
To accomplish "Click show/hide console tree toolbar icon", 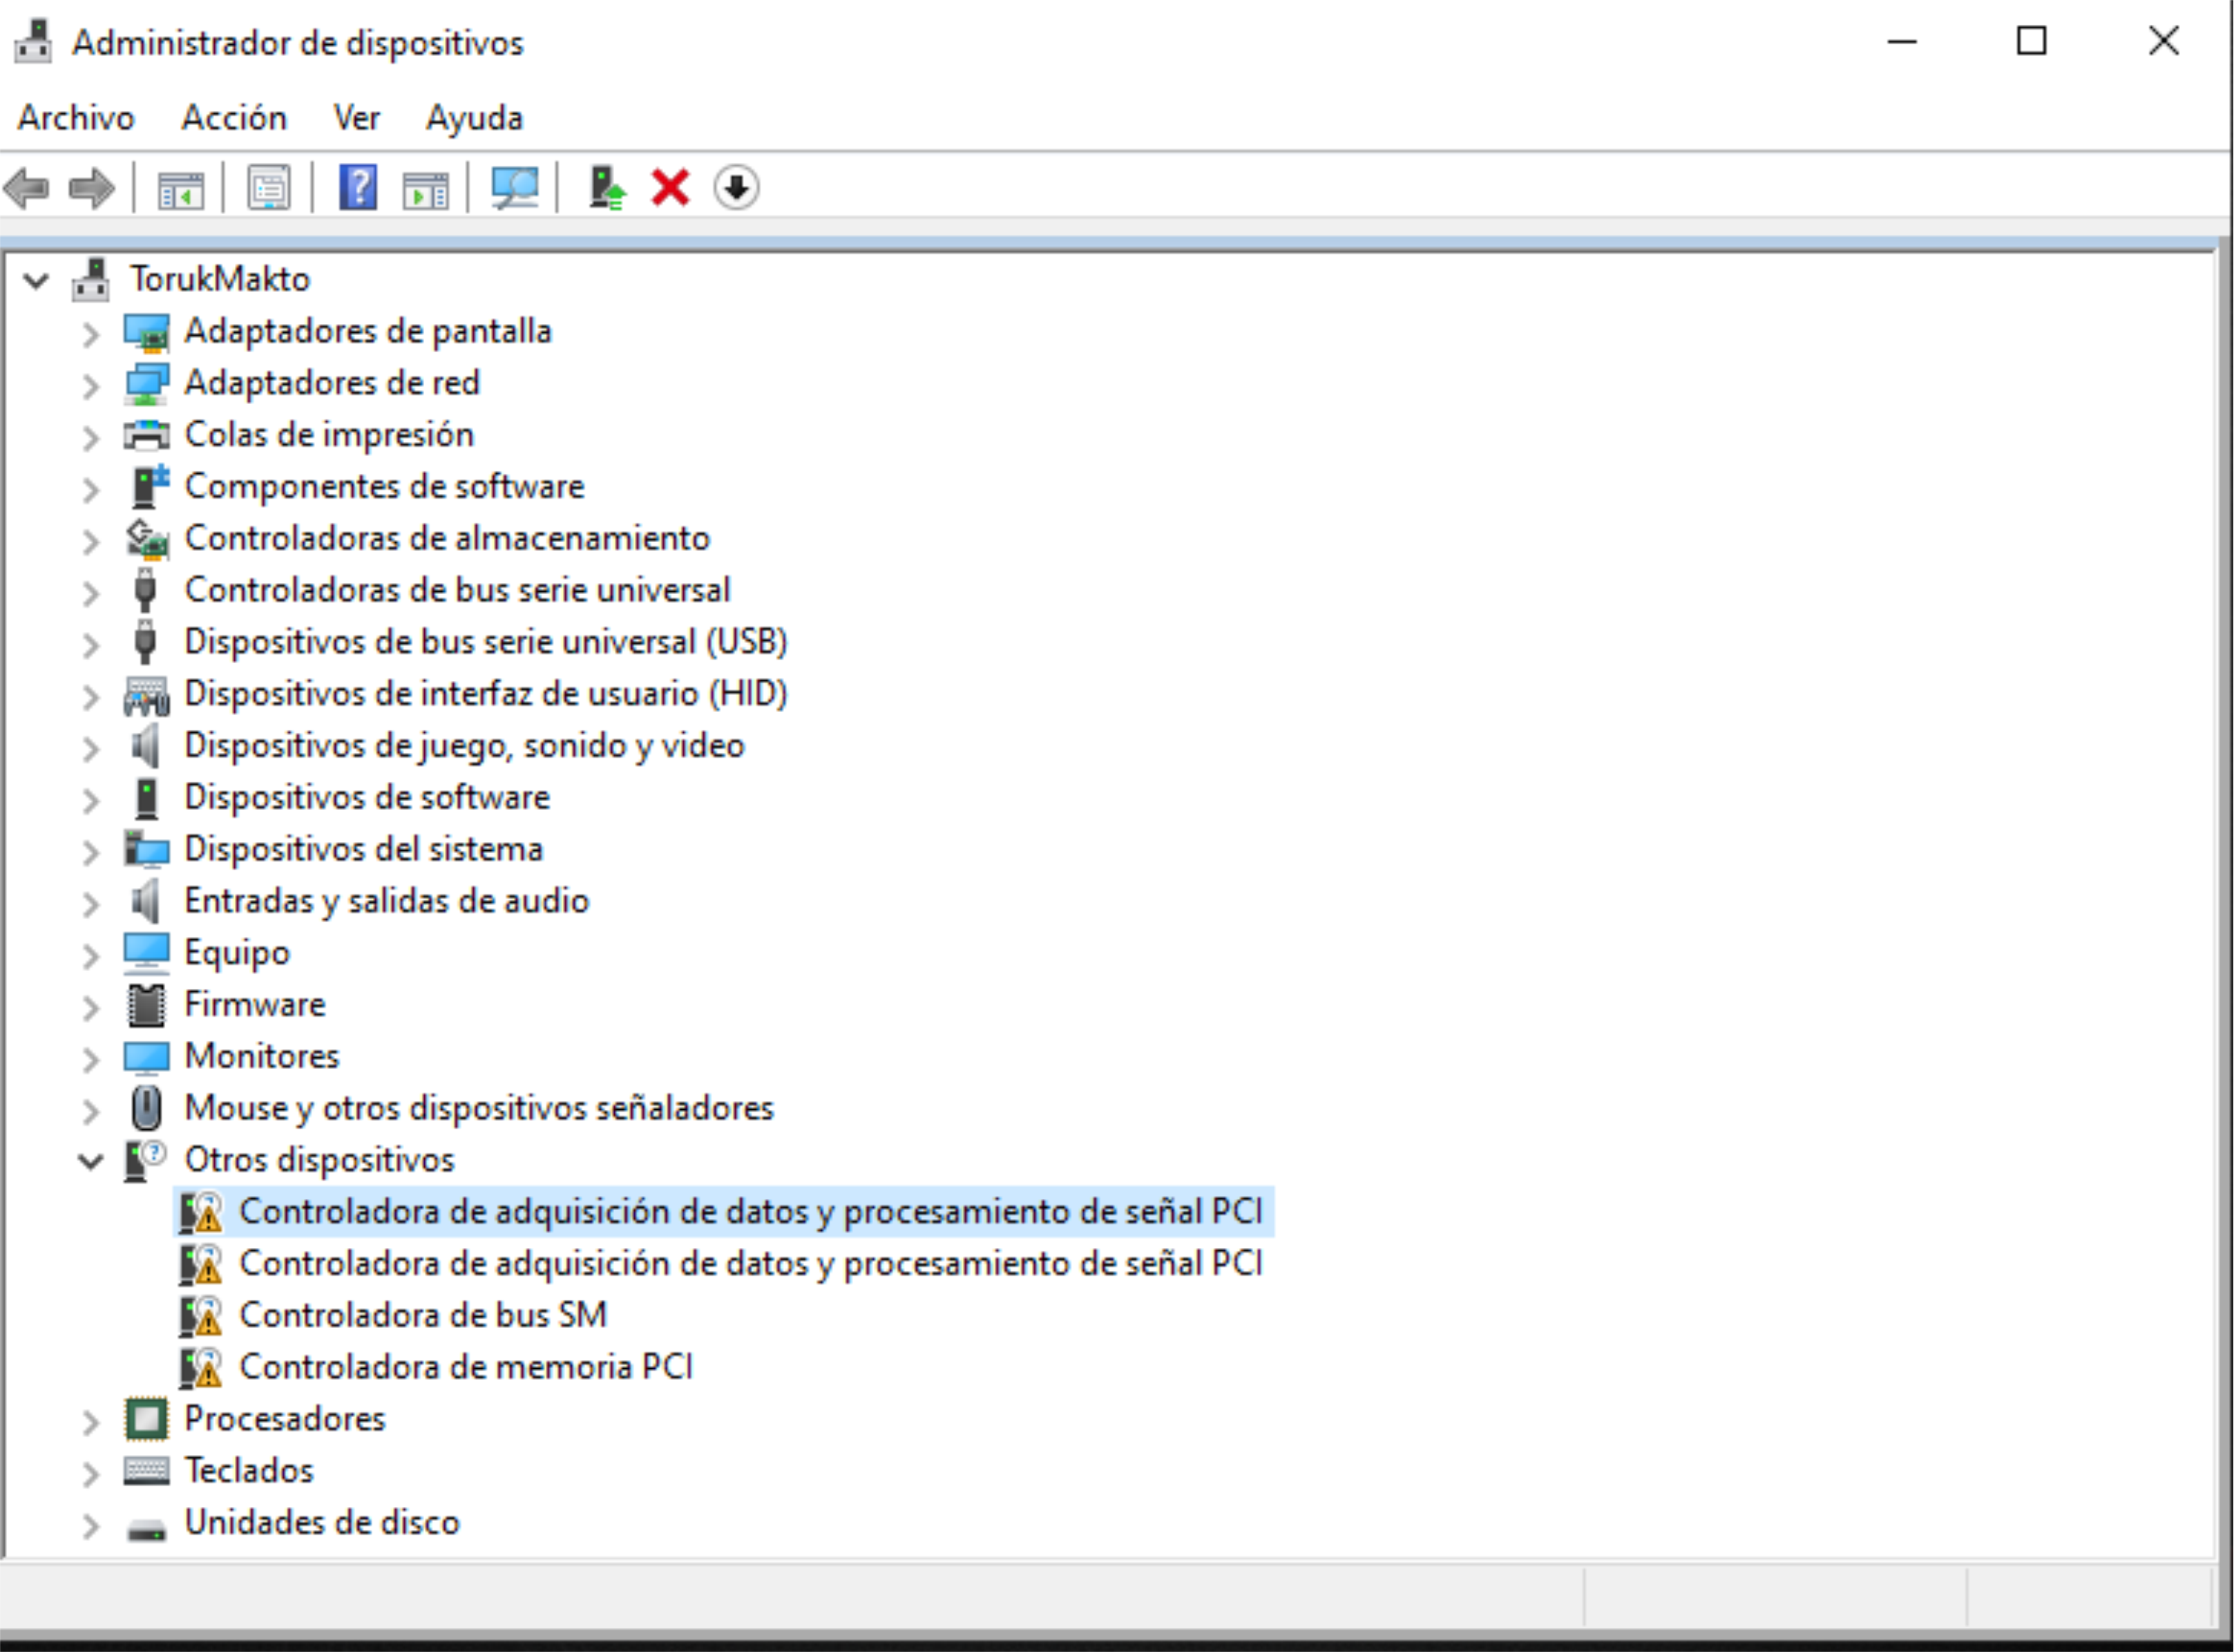I will [181, 188].
